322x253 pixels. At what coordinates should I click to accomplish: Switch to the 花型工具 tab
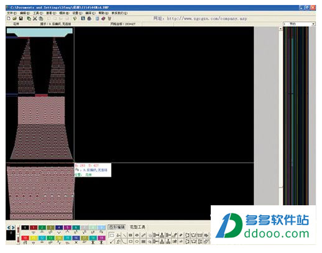pos(137,227)
